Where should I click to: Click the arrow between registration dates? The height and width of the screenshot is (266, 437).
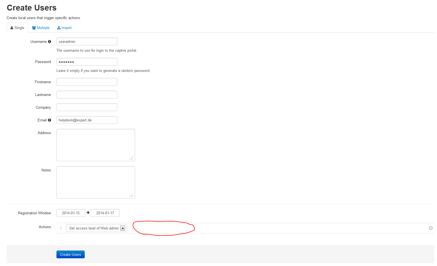[x=88, y=213]
